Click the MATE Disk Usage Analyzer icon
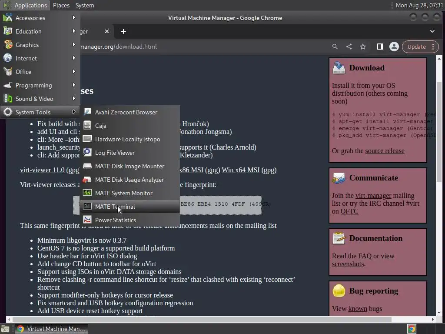 [x=87, y=179]
